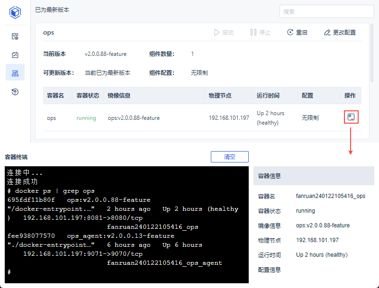Click the 容器名 column header
This screenshot has width=379, height=288.
55,95
